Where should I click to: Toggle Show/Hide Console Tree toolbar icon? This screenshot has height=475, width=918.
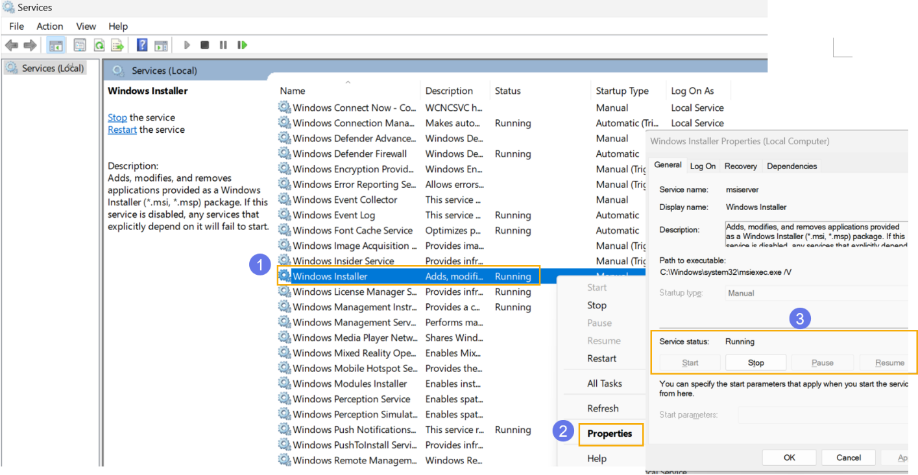(x=56, y=45)
